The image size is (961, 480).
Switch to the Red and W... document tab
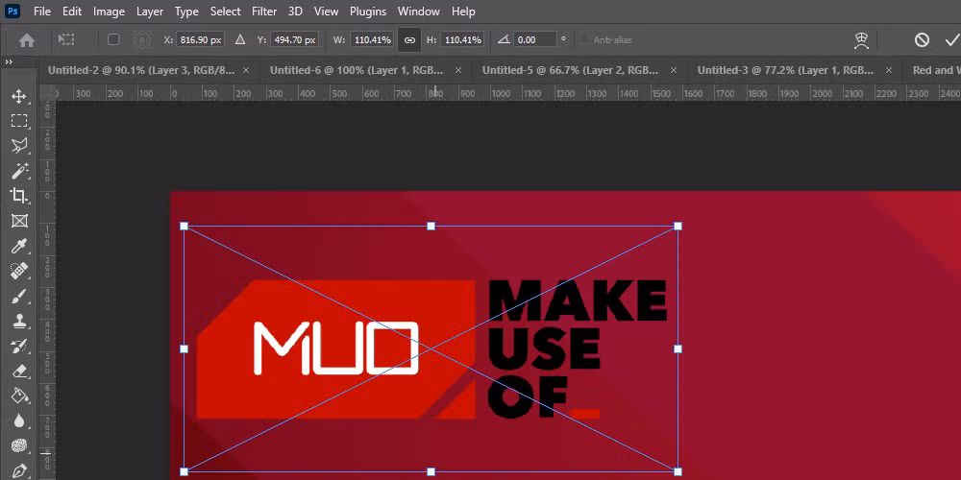pos(936,70)
